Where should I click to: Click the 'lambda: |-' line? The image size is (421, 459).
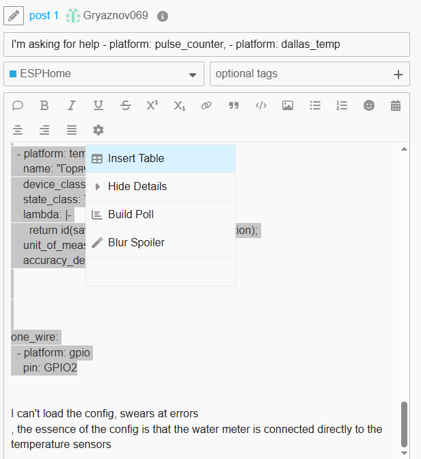[x=47, y=215]
